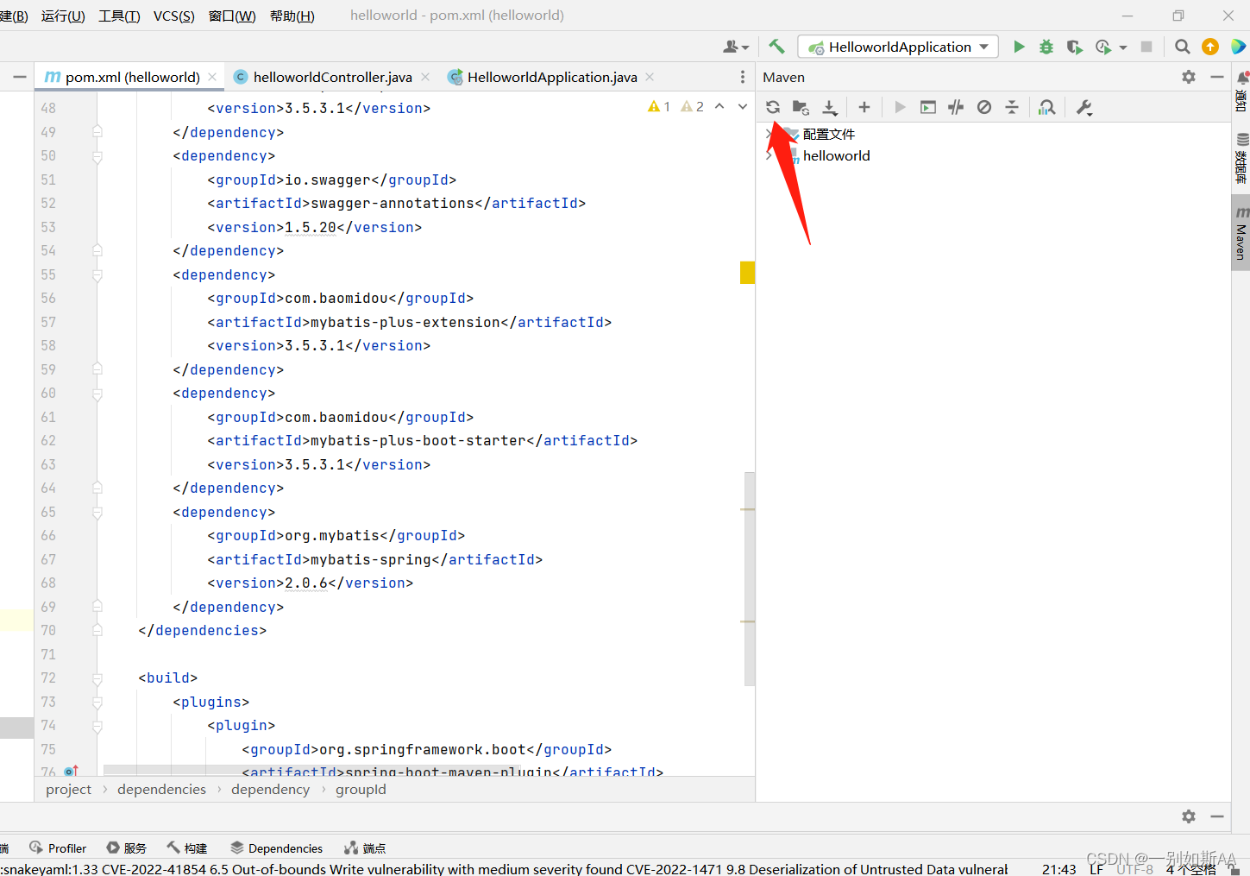The height and width of the screenshot is (876, 1250).
Task: Download sources and documentation in Maven toolbar
Action: pyautogui.click(x=829, y=107)
